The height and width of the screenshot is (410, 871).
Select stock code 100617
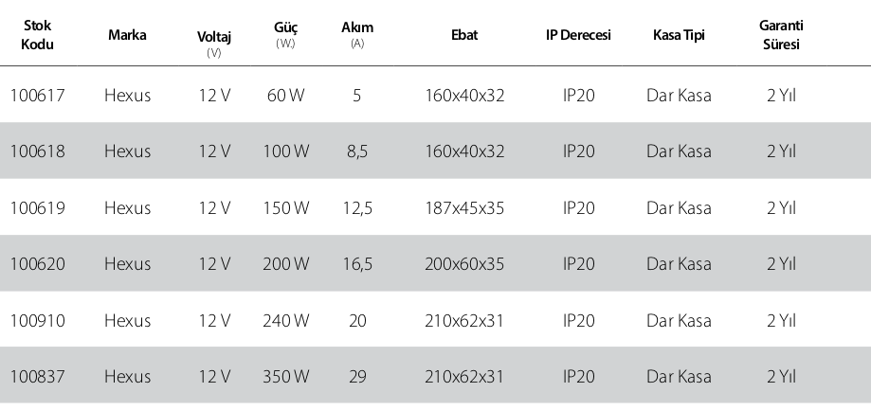pyautogui.click(x=37, y=96)
